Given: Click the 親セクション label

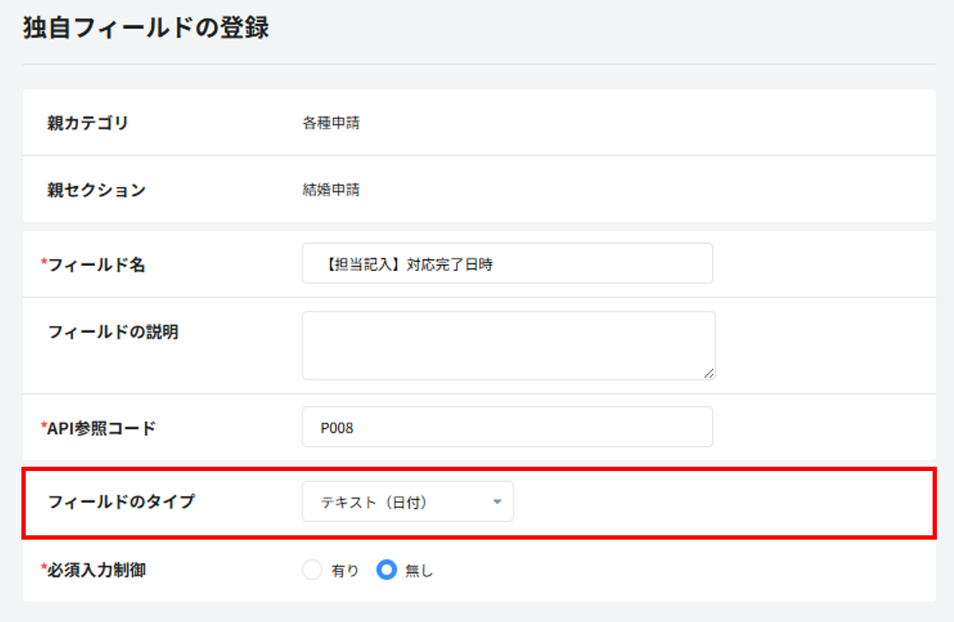Looking at the screenshot, I should 96,190.
